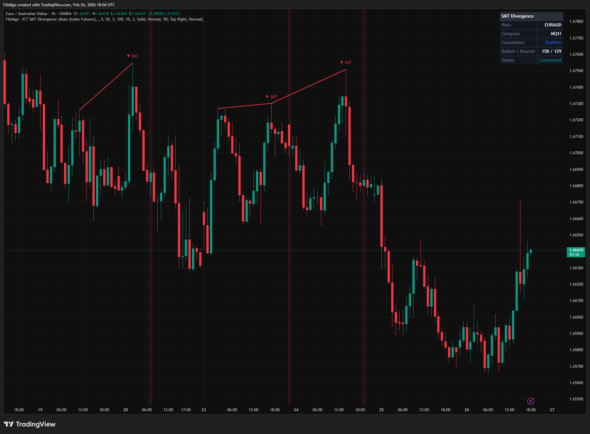Open the EURAUD Main symbol selector

tap(553, 25)
